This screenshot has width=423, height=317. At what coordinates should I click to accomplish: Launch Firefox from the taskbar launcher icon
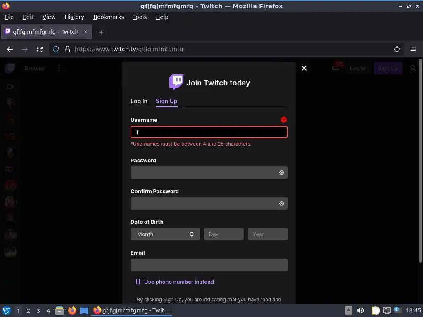coord(72,310)
